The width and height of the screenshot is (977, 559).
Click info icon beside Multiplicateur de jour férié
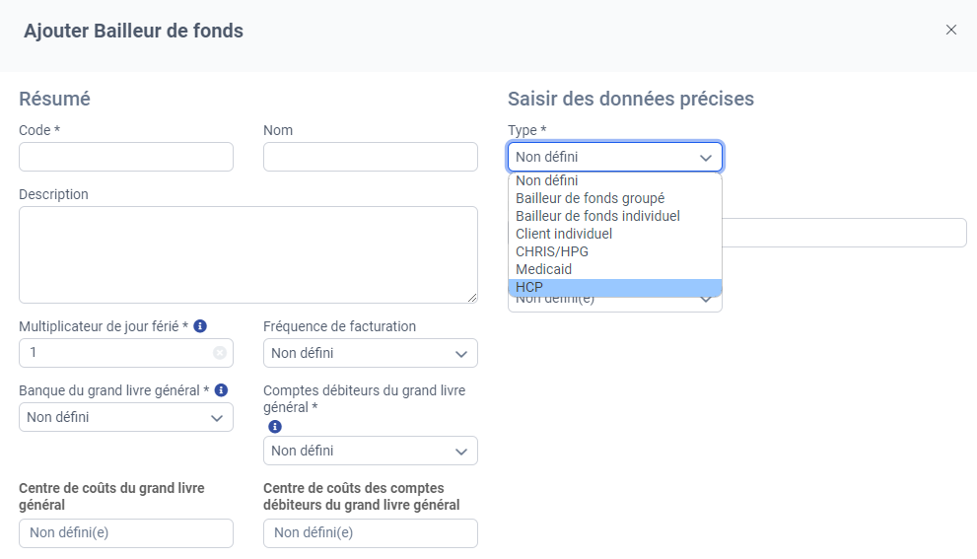(x=200, y=326)
